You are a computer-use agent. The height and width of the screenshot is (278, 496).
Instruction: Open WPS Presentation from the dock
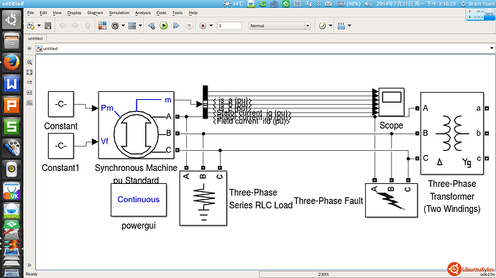(x=12, y=106)
